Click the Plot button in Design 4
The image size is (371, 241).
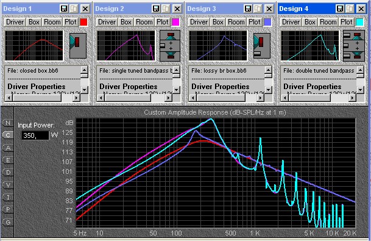pos(347,22)
